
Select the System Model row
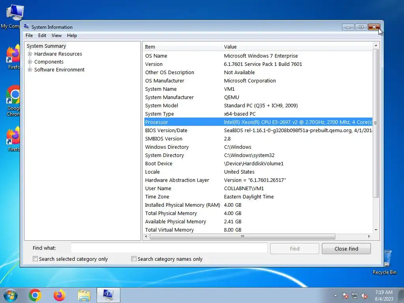pos(258,105)
